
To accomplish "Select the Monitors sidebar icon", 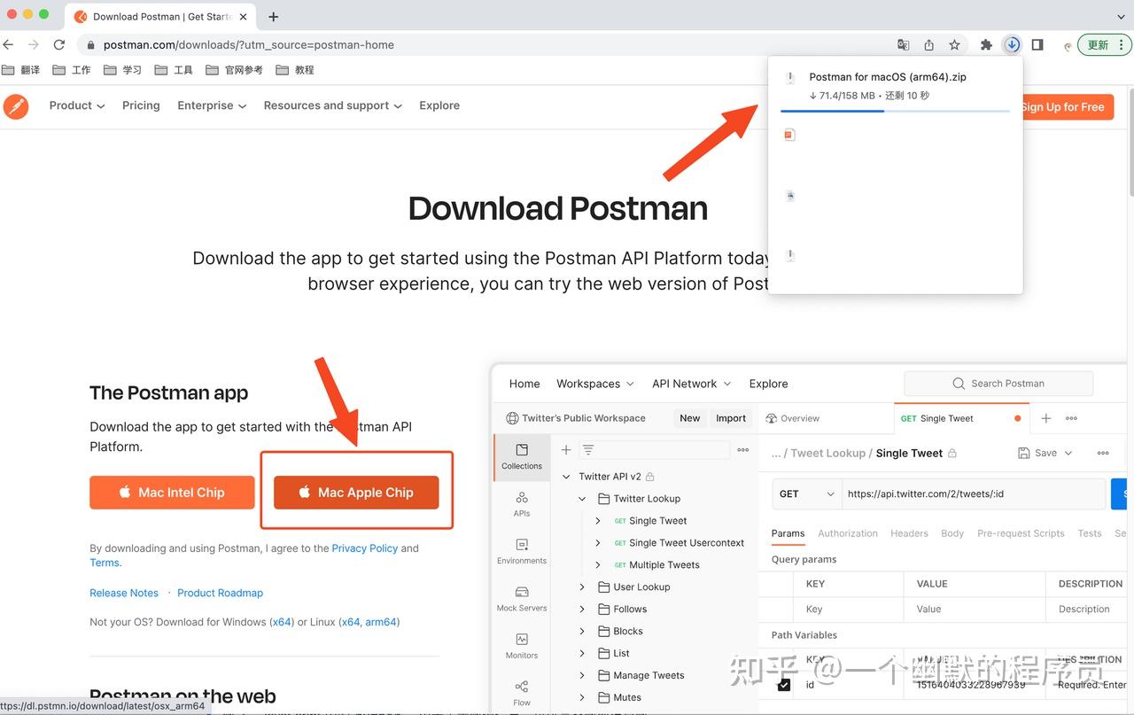I will click(521, 645).
